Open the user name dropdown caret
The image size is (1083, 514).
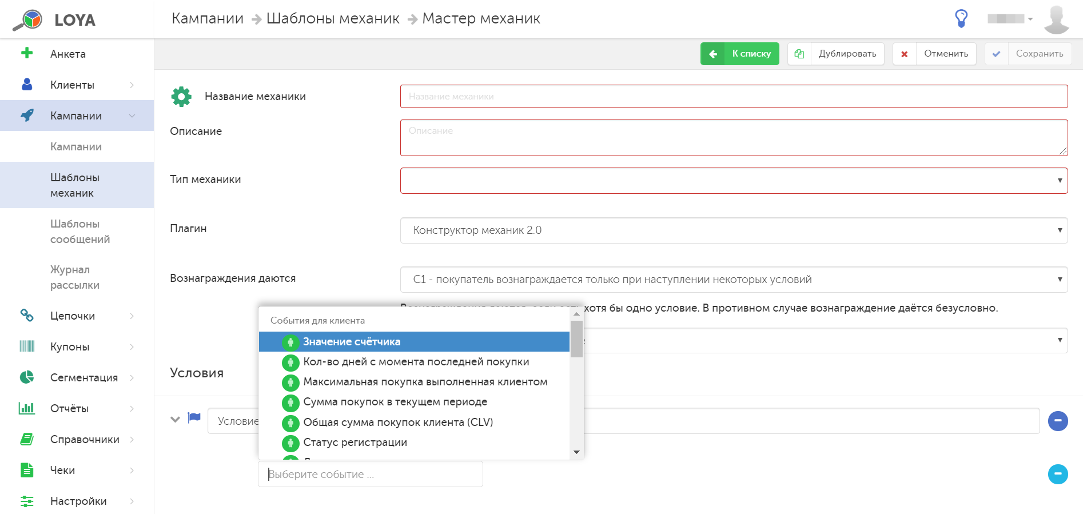[1030, 19]
